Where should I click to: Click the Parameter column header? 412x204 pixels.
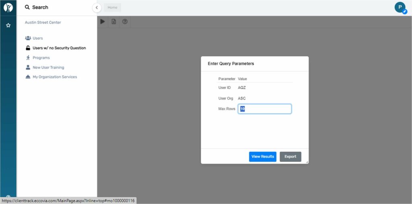(227, 79)
